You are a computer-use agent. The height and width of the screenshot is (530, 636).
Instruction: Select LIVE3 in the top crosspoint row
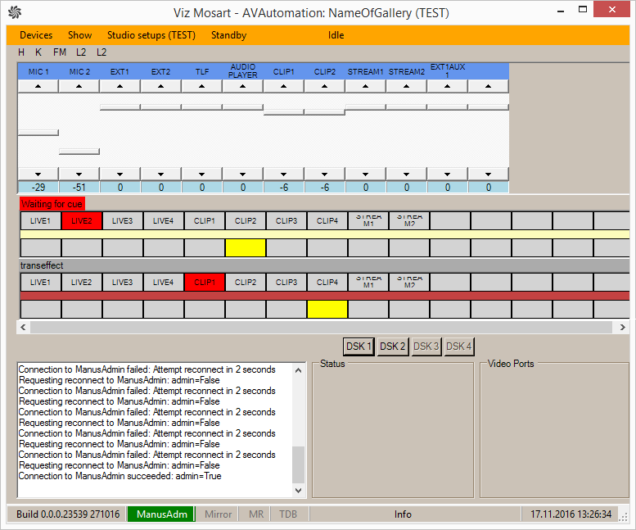point(122,220)
